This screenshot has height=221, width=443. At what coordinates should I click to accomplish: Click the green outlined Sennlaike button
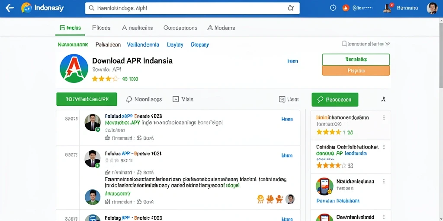point(356,60)
